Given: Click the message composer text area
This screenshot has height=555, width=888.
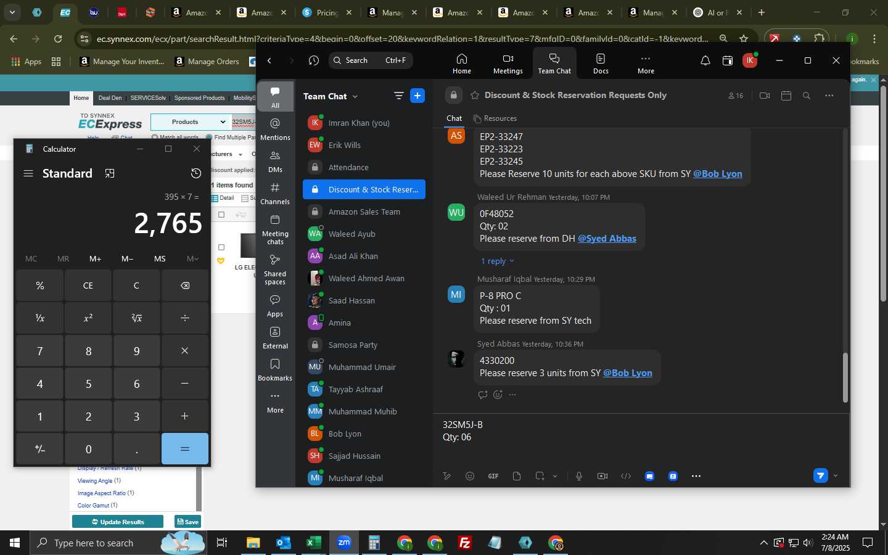Looking at the screenshot, I should (x=640, y=439).
